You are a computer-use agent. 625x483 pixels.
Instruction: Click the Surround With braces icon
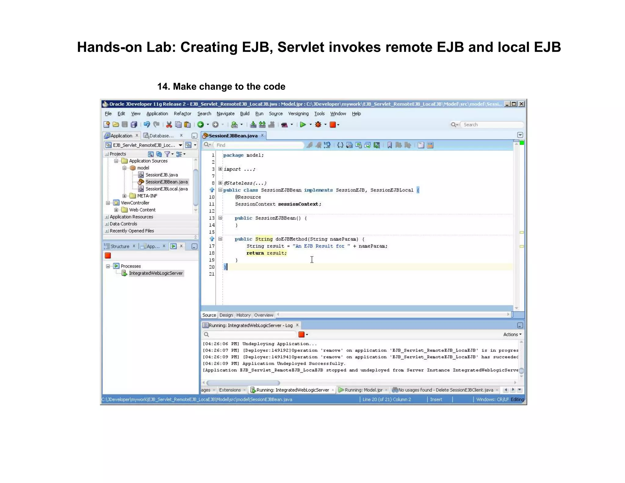[340, 145]
